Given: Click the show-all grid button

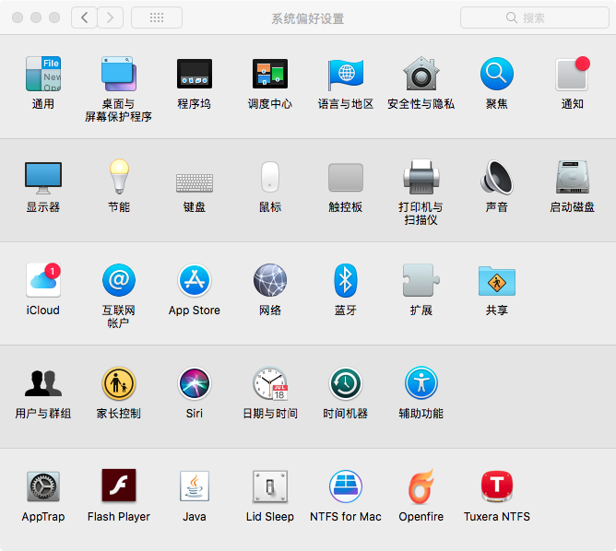Looking at the screenshot, I should tap(157, 18).
